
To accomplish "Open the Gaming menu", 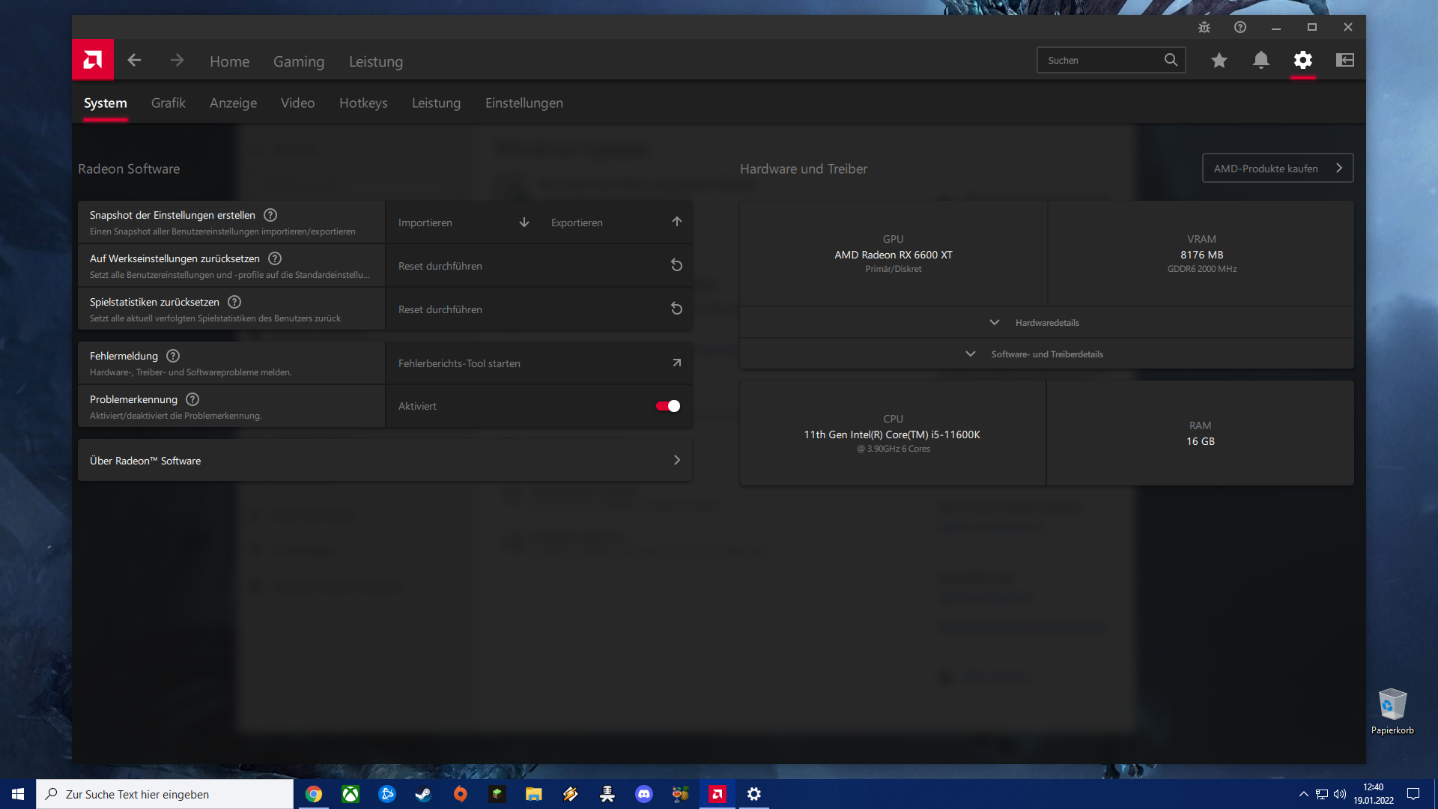I will (x=298, y=61).
